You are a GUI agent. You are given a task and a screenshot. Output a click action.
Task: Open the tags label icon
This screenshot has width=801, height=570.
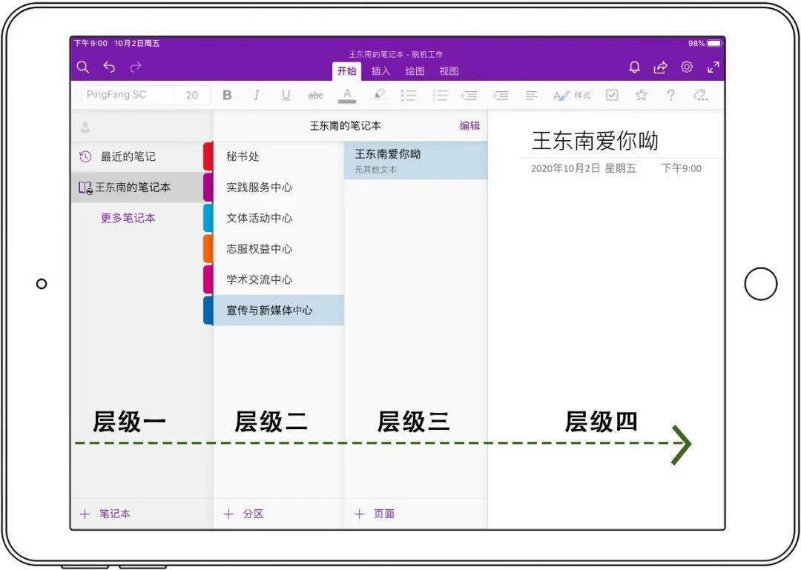click(x=700, y=95)
